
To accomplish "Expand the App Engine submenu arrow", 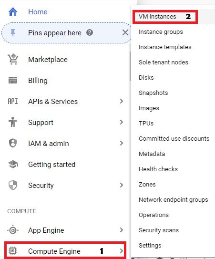I will [122, 230].
